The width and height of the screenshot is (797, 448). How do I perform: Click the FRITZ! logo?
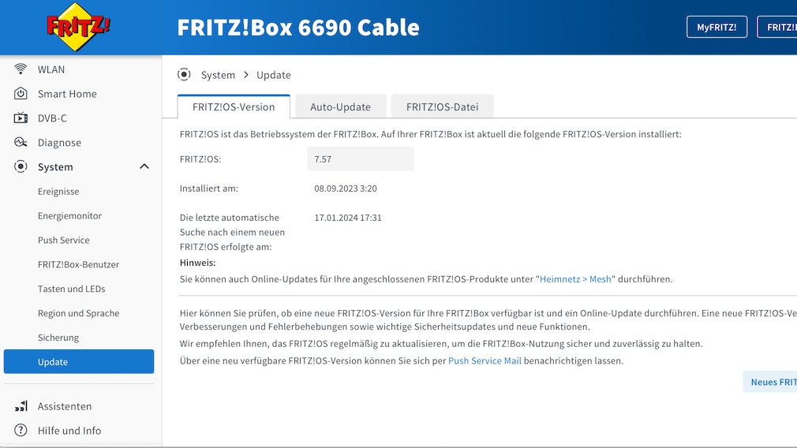point(78,28)
